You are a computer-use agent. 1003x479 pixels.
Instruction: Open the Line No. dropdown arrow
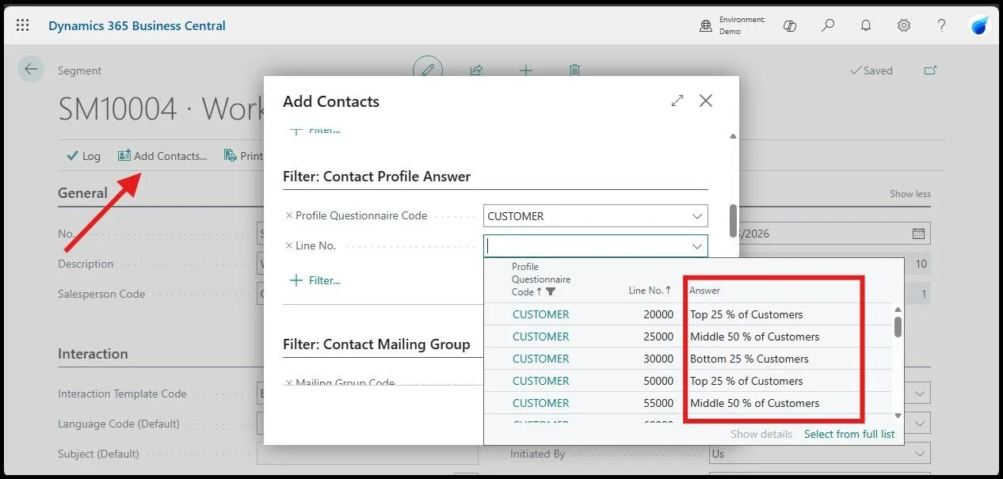coord(697,246)
